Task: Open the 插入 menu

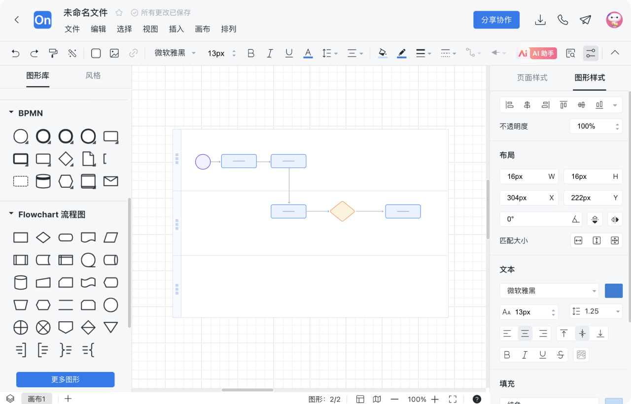Action: [176, 29]
